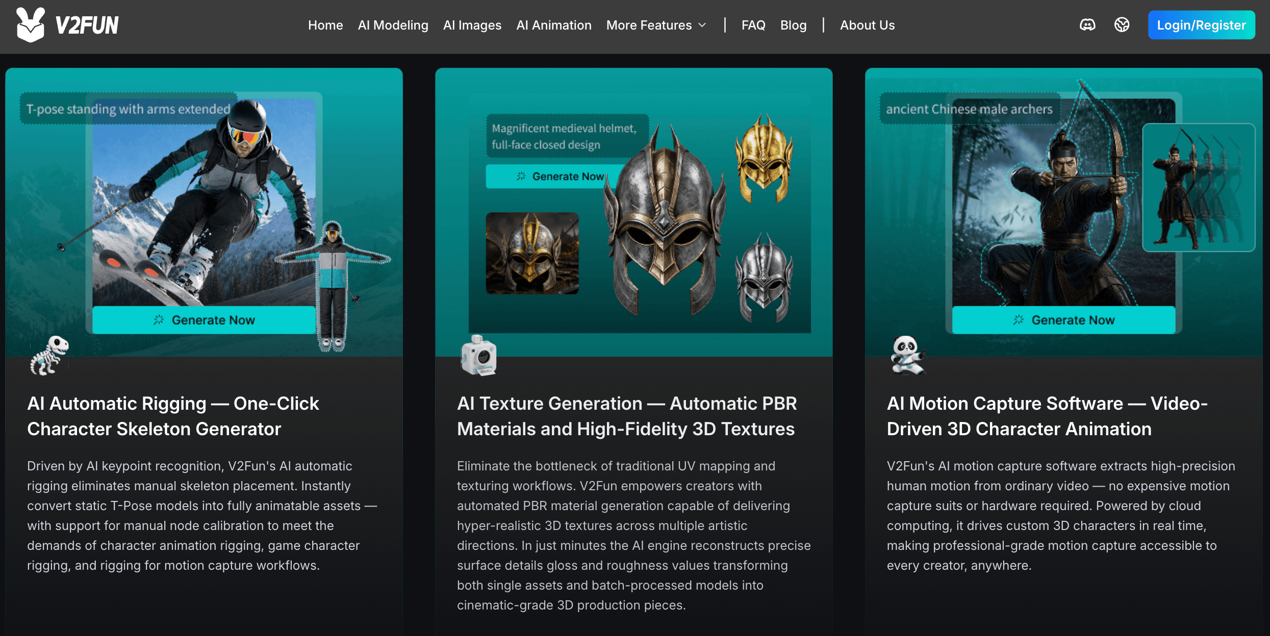Open the FAQ link

pos(753,25)
